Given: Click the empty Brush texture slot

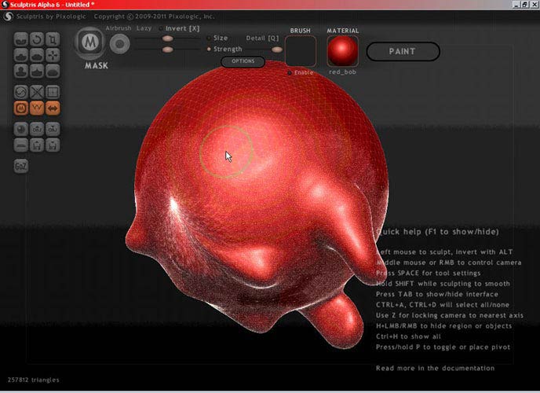Looking at the screenshot, I should (x=300, y=51).
